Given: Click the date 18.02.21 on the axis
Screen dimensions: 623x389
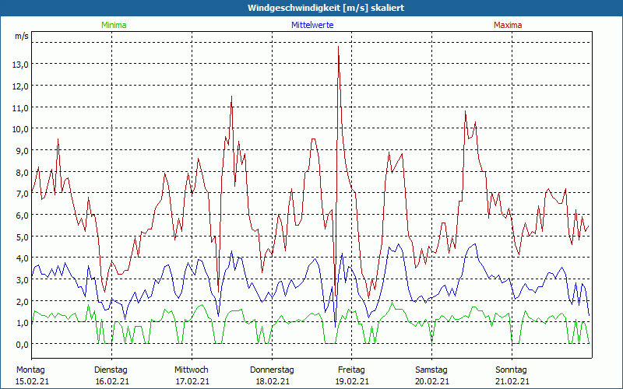Looking at the screenshot, I should click(x=272, y=381).
